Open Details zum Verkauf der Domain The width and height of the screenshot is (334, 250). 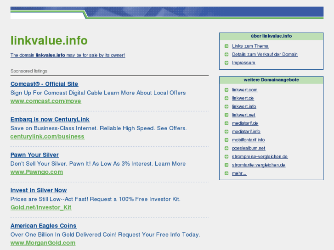(265, 55)
